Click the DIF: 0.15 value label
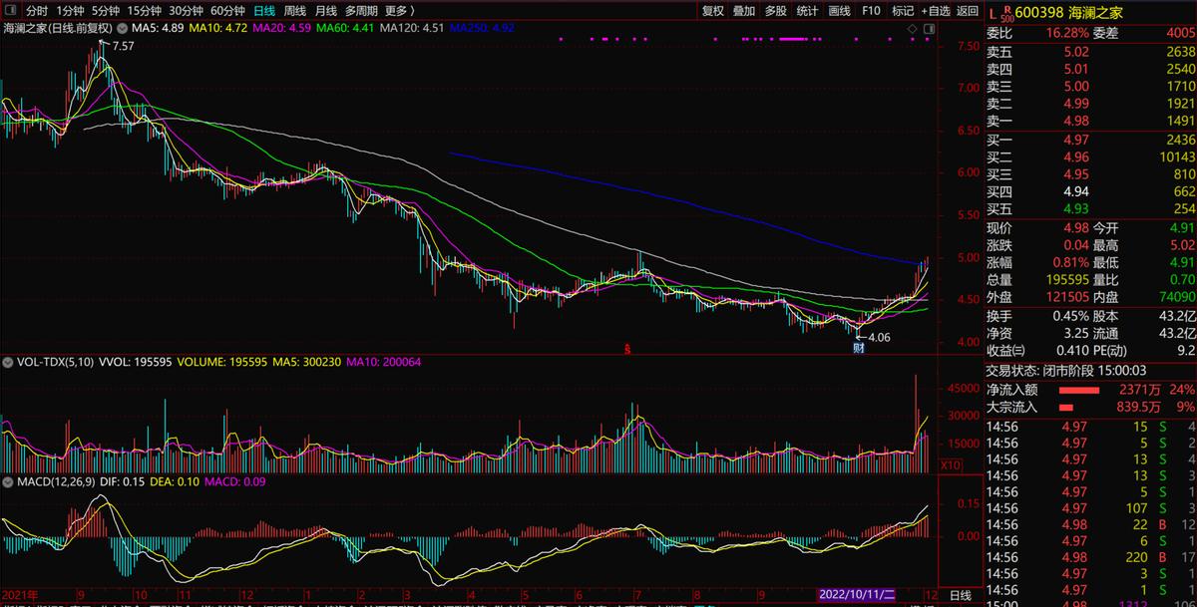This screenshot has height=607, width=1197. point(125,482)
